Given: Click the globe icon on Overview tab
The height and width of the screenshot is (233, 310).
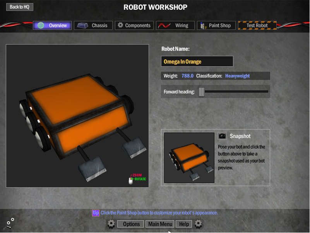Looking at the screenshot, I should pyautogui.click(x=41, y=25).
